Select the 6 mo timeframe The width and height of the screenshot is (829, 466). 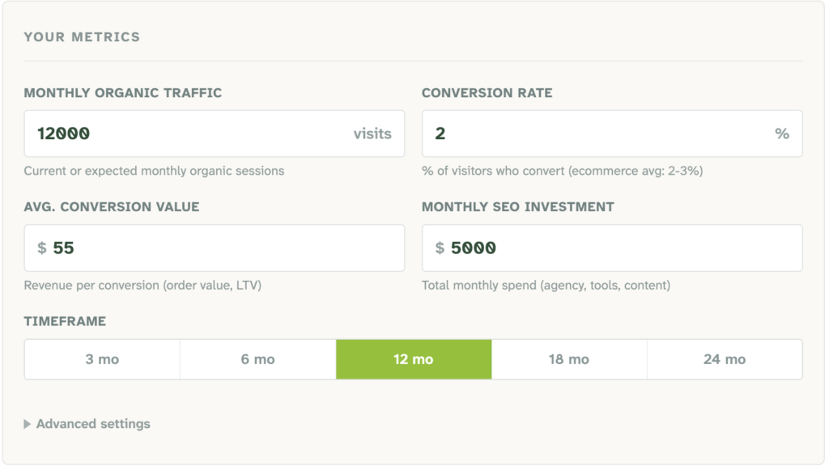(x=257, y=359)
